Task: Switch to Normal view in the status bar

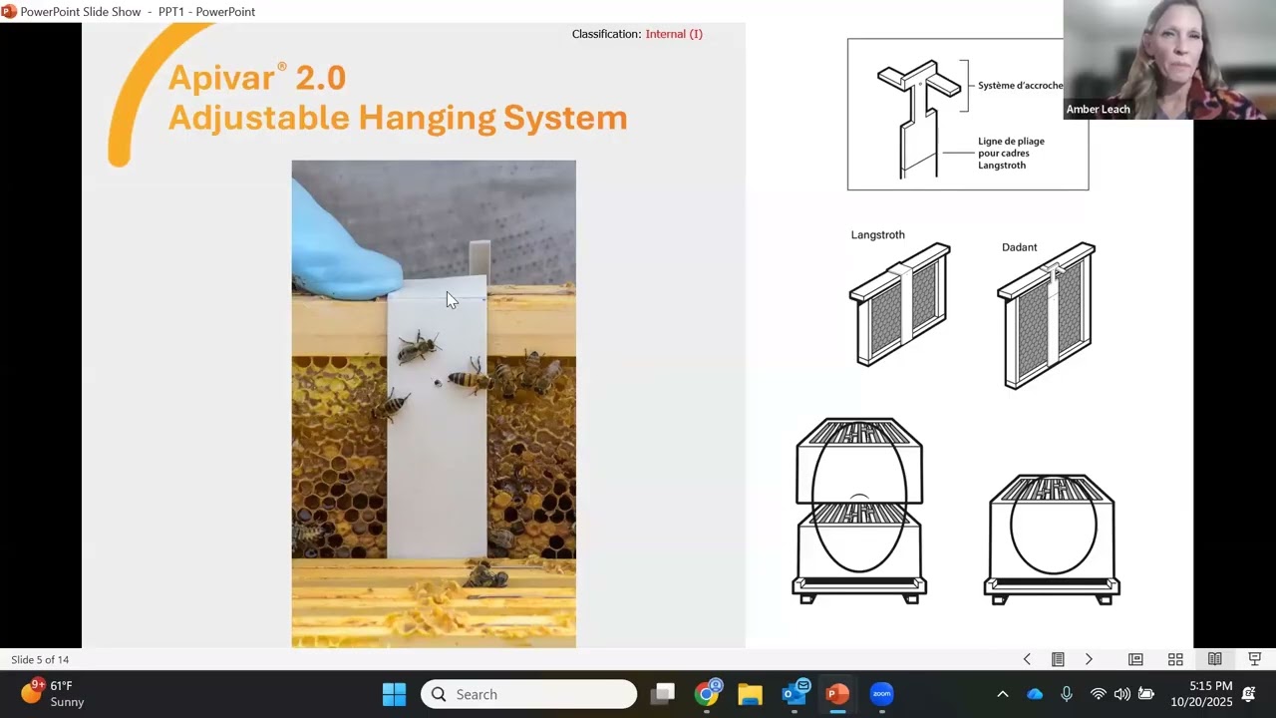Action: pos(1135,659)
